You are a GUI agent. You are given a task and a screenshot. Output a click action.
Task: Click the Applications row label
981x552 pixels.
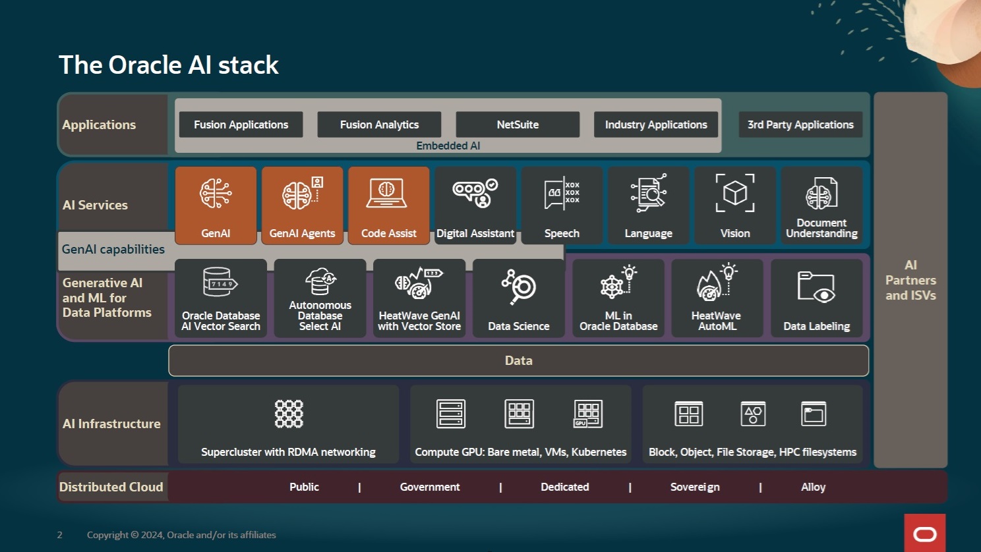click(x=99, y=124)
